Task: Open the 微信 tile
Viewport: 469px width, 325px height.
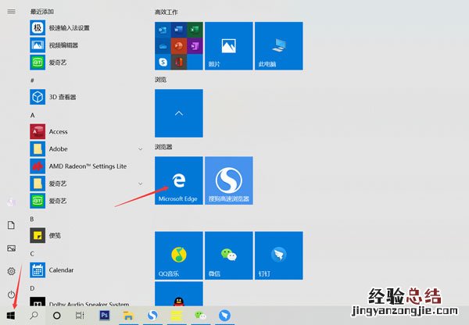Action: 228,255
